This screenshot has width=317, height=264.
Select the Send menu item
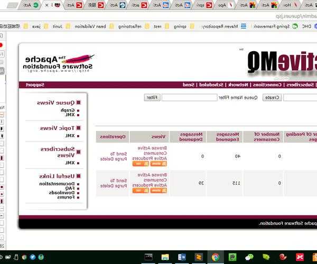(x=188, y=85)
